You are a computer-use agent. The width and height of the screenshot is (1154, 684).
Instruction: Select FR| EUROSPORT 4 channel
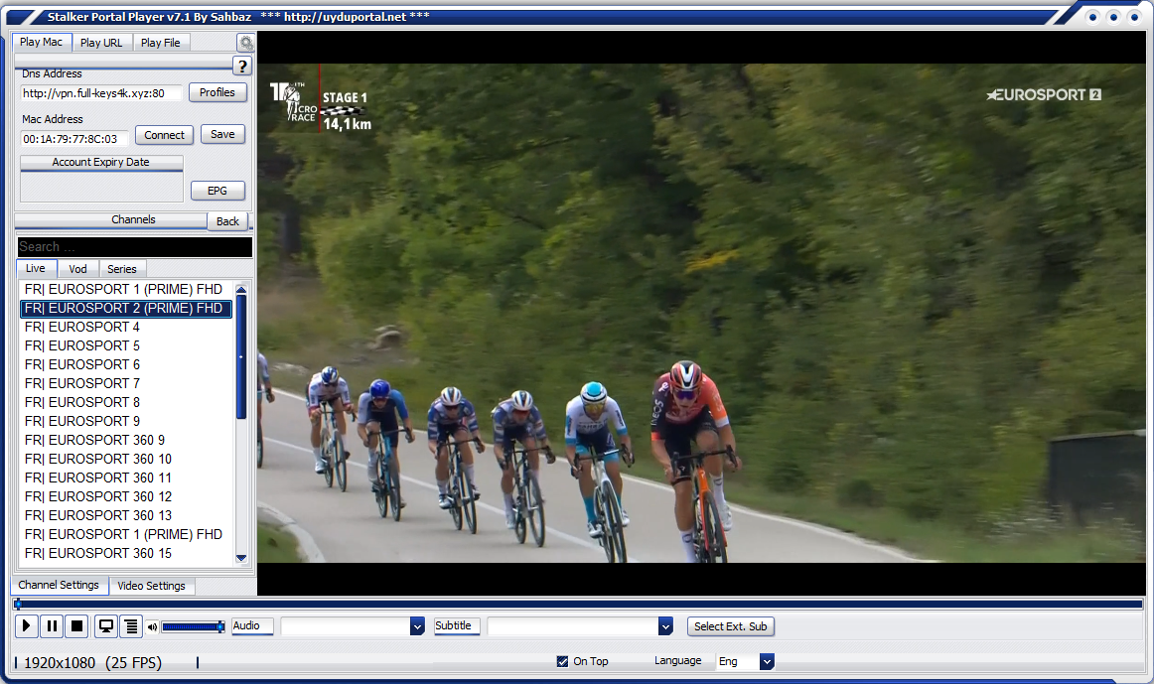(82, 327)
